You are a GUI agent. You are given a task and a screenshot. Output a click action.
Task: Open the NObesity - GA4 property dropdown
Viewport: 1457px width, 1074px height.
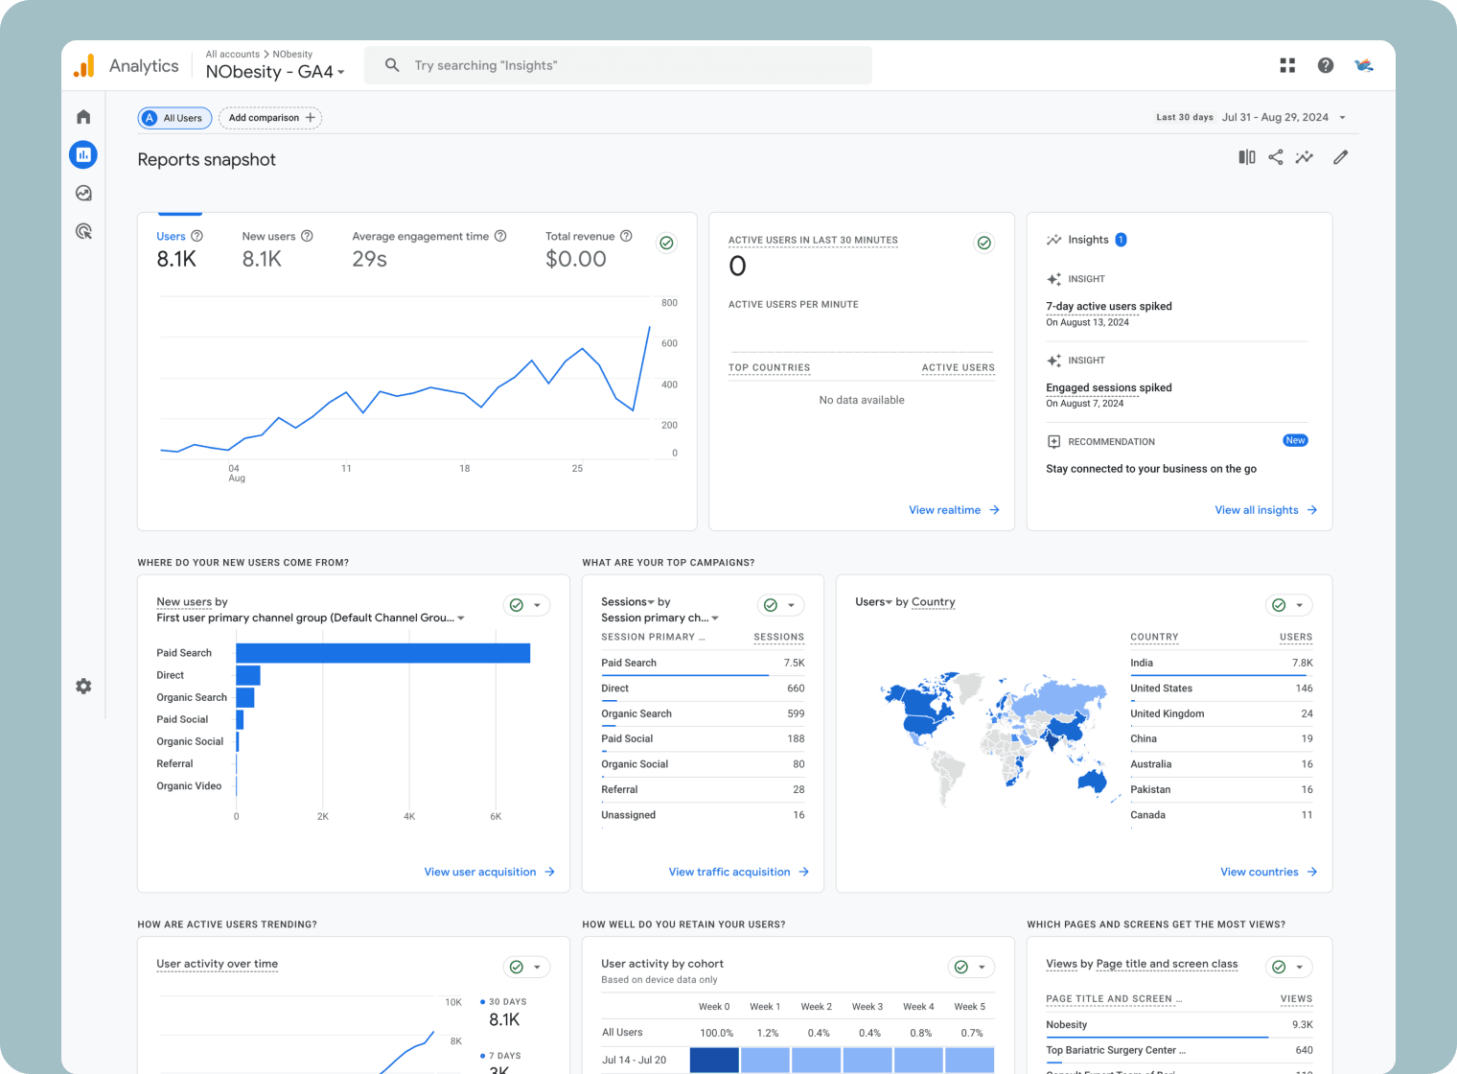pos(275,72)
